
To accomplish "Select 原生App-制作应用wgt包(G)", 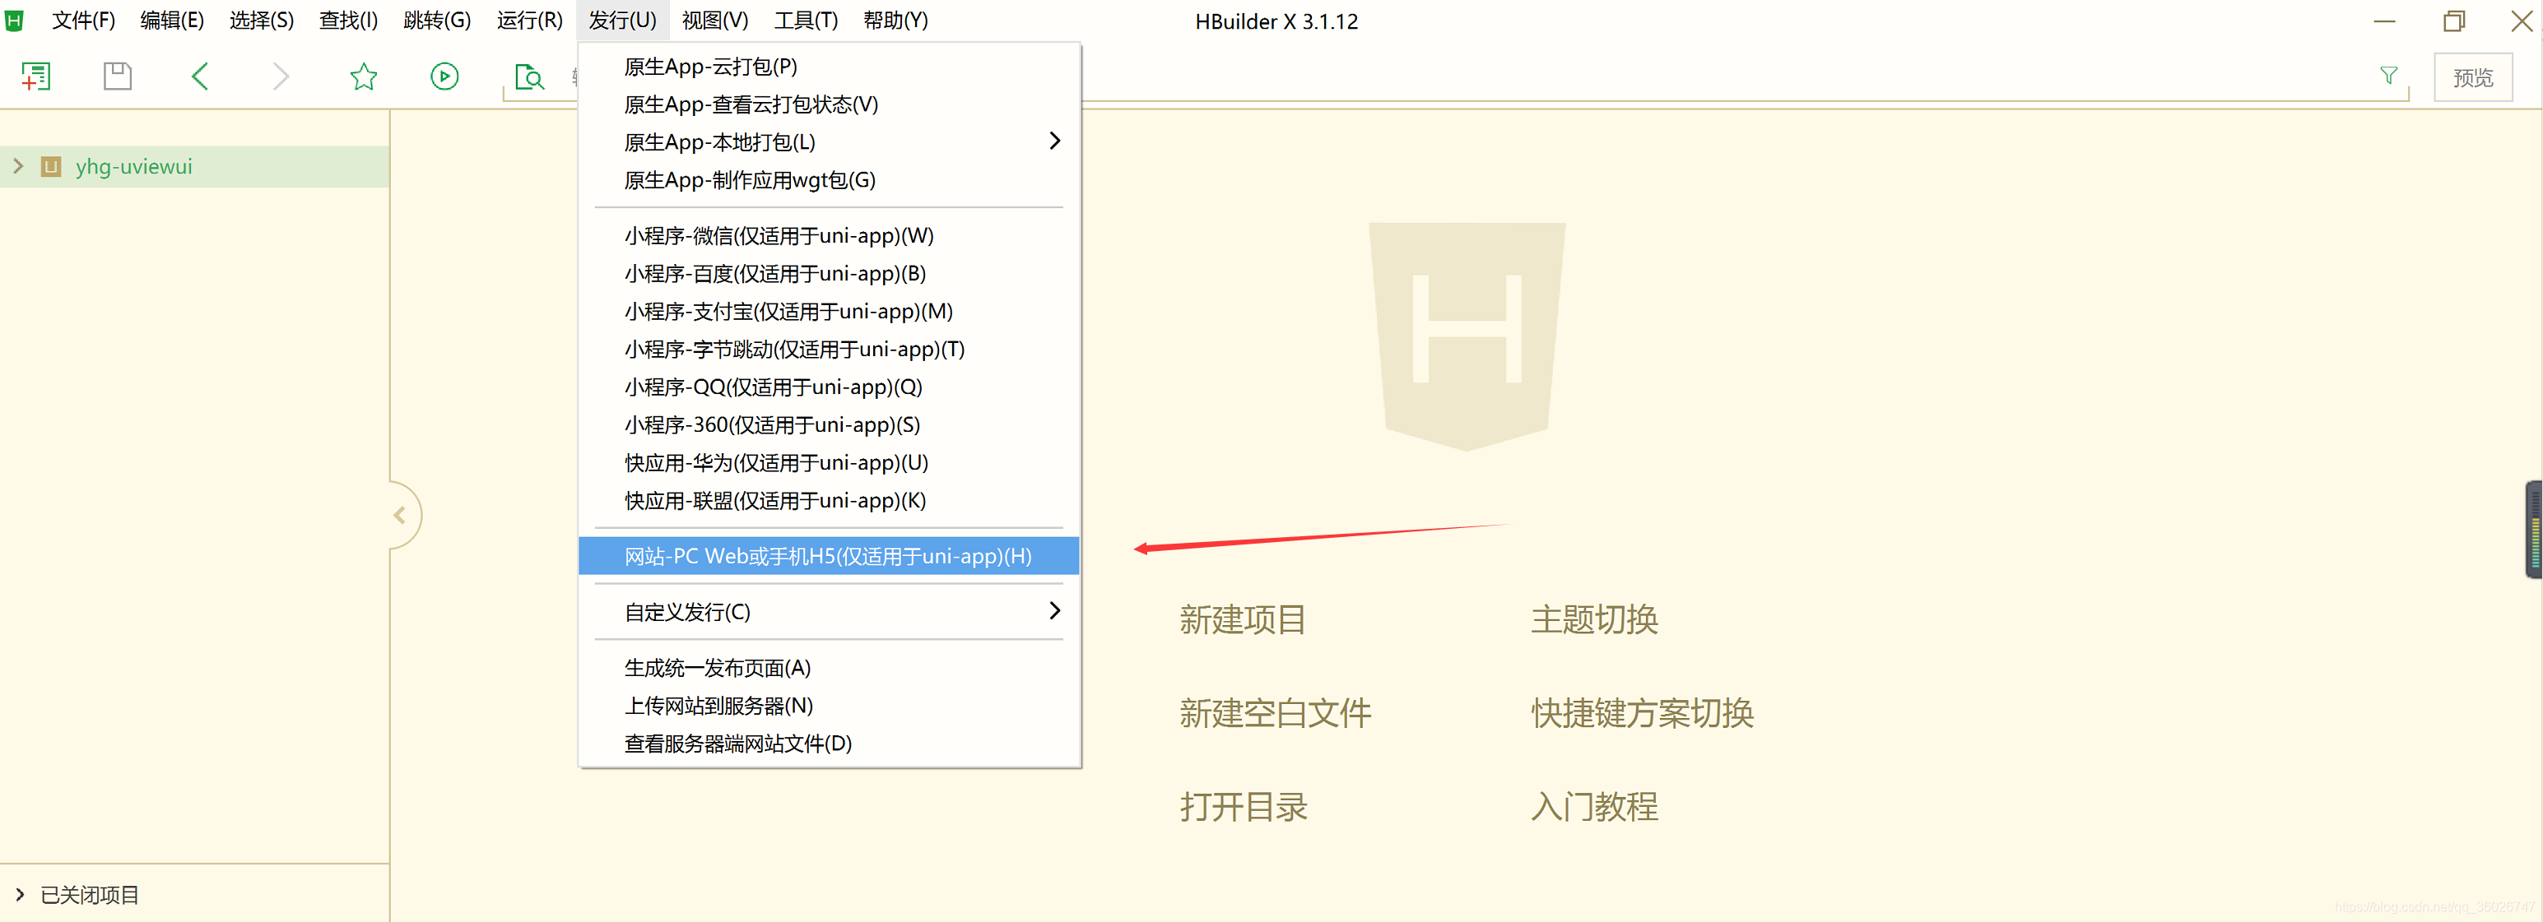I will pos(828,179).
